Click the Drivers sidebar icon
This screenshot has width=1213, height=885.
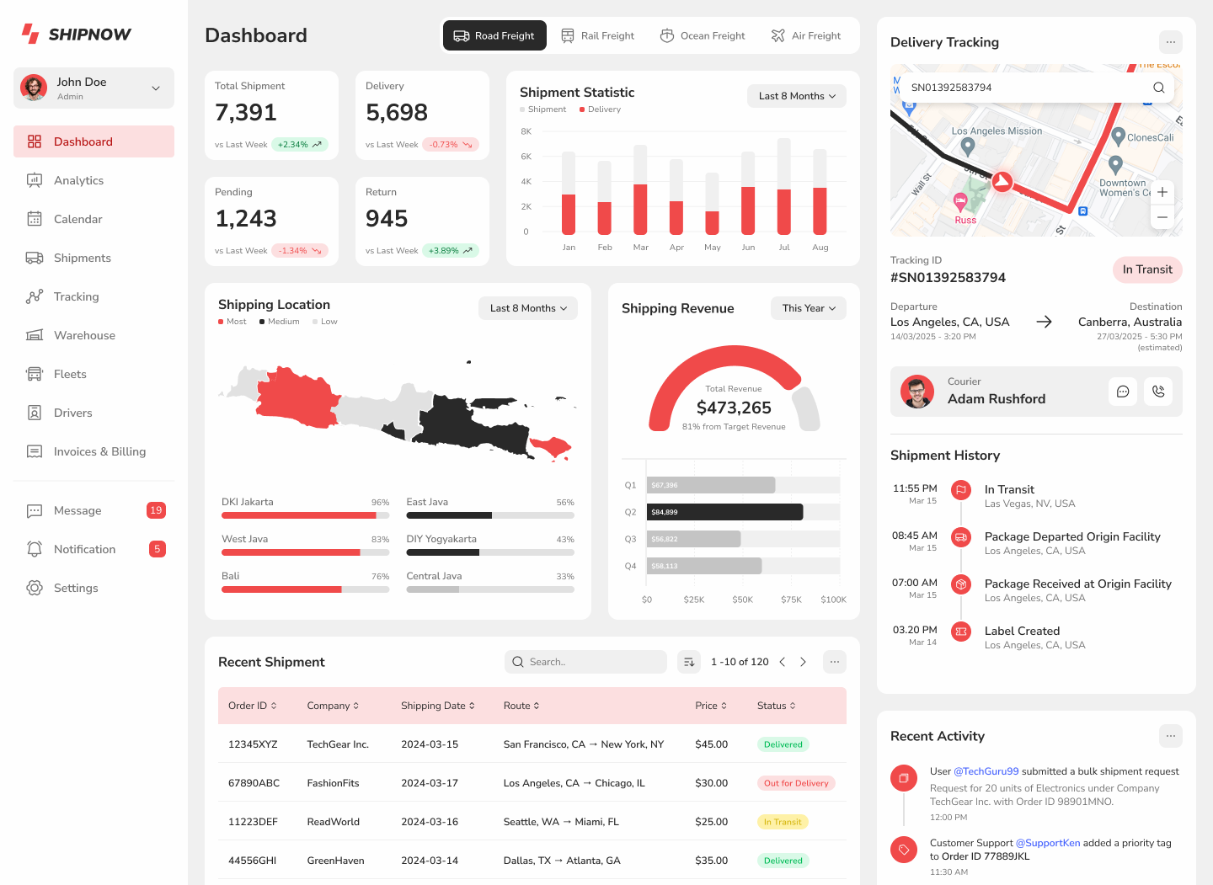34,413
